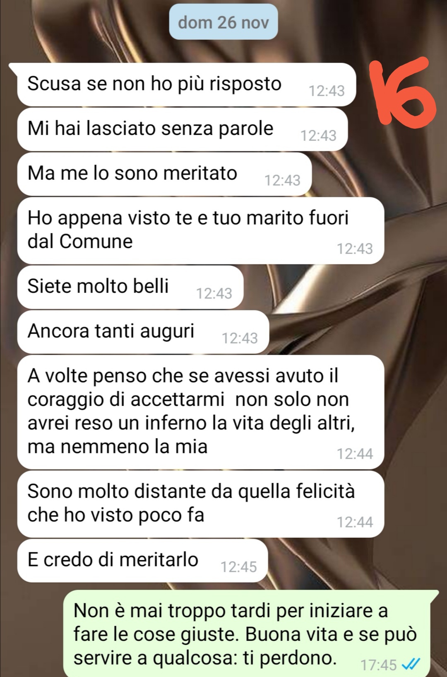Screen dimensions: 447x677
Task: Select message about 'tuo marito fuori dal Comune'
Action: coord(200,230)
